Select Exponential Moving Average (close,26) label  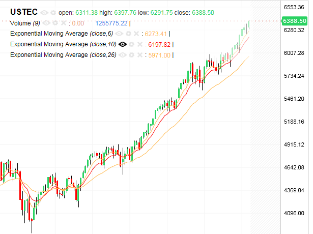(x=63, y=55)
